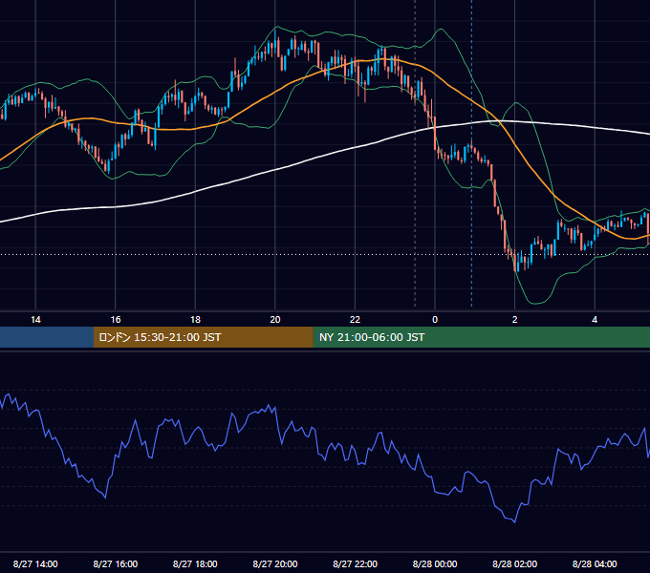This screenshot has height=573, width=650.
Task: Click the blue session bar before London
Action: click(x=47, y=337)
